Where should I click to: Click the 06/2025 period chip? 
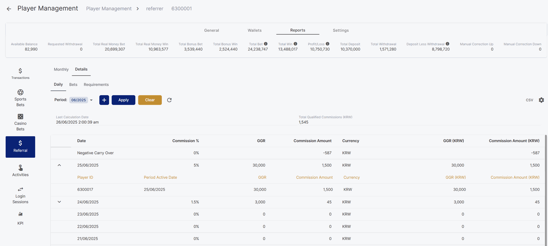[78, 100]
